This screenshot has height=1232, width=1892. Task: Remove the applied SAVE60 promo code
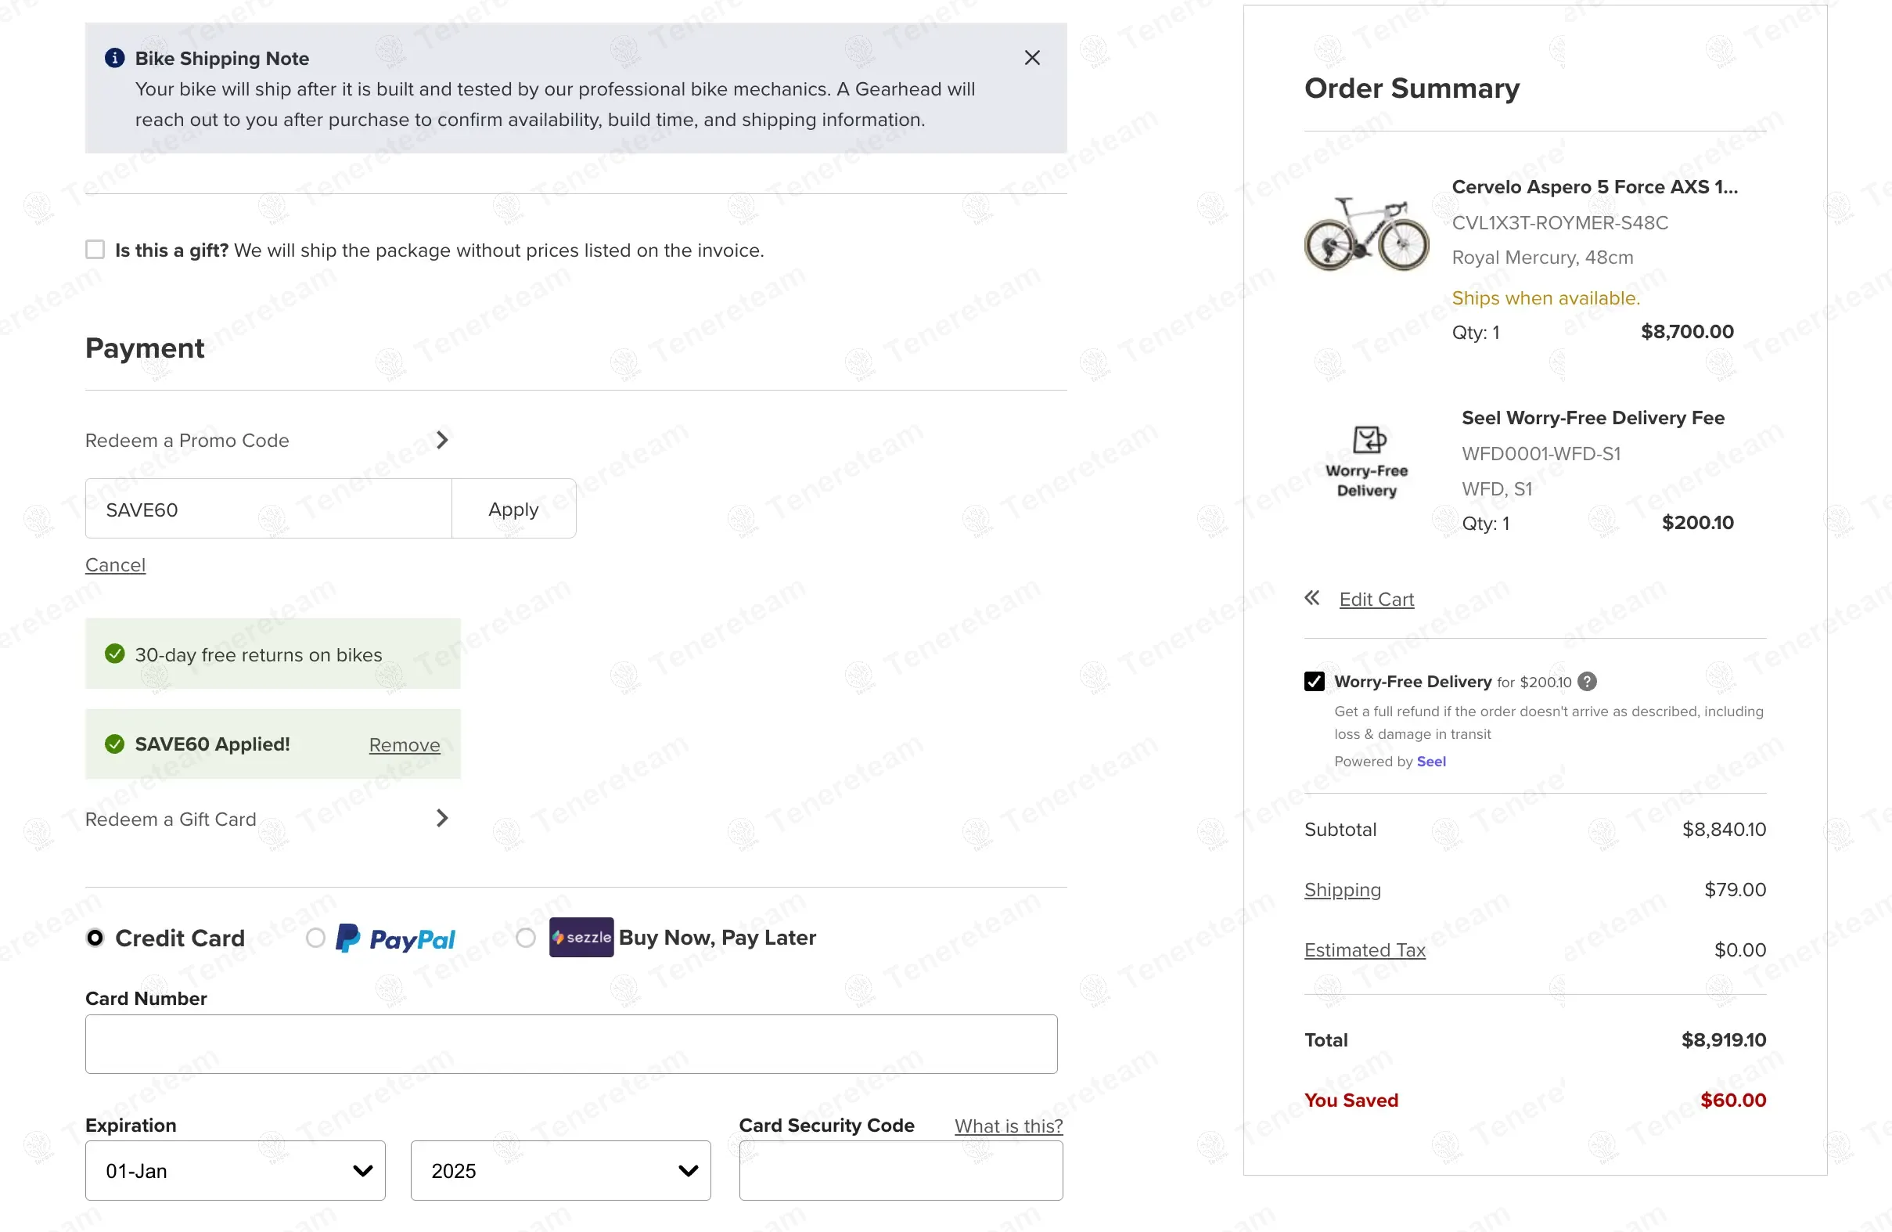click(x=404, y=744)
